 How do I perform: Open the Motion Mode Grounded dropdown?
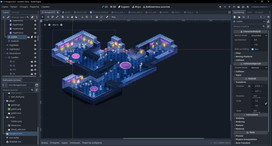259,35
